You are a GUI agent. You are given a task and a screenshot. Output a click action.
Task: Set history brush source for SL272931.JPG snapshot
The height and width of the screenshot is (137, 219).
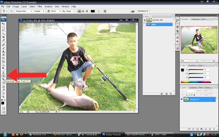[x=145, y=20]
